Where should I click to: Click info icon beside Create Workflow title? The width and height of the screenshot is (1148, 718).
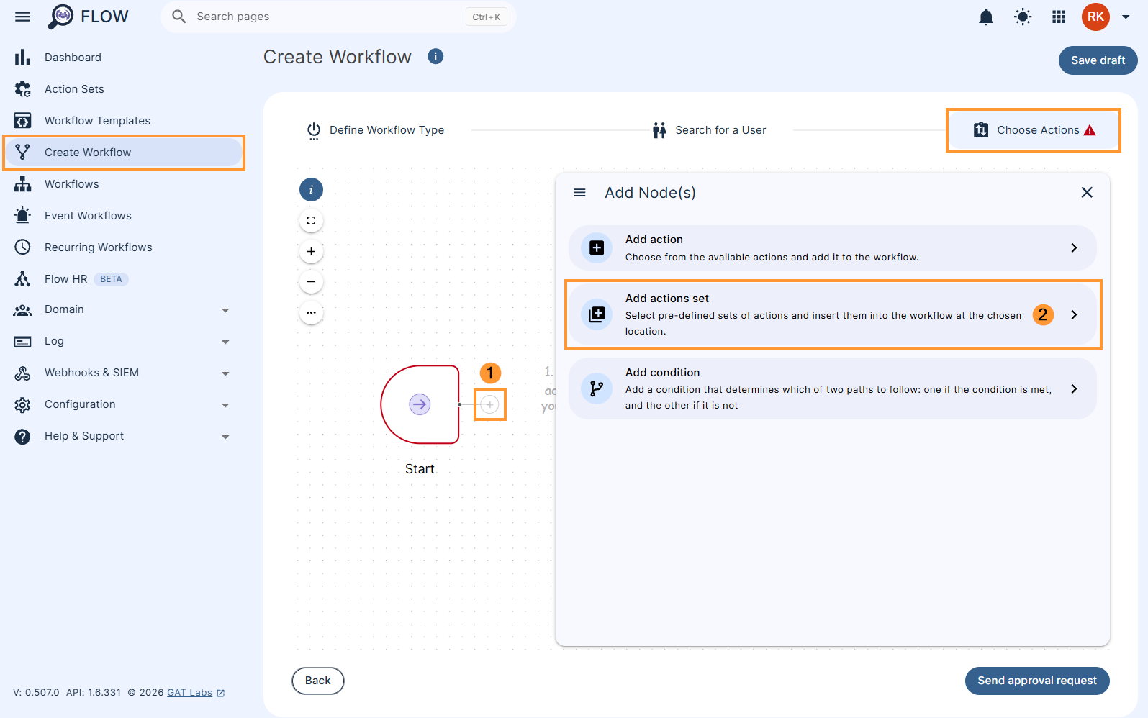[435, 56]
